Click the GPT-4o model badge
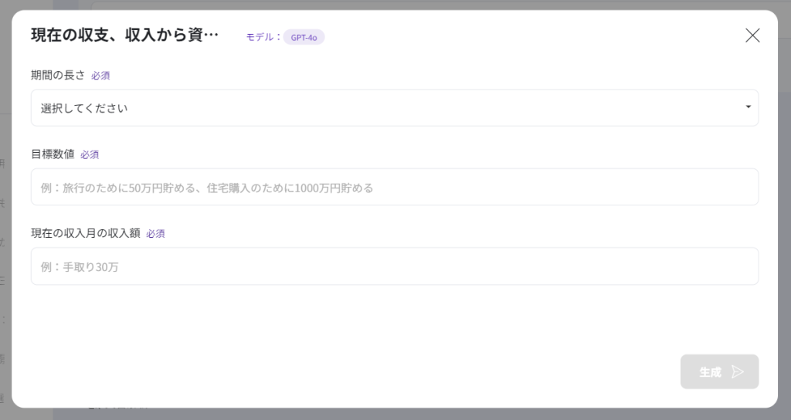 click(x=304, y=36)
